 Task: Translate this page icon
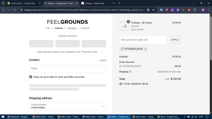click(148, 10)
